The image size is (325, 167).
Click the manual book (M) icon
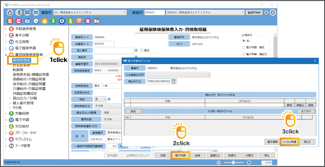[27, 12]
